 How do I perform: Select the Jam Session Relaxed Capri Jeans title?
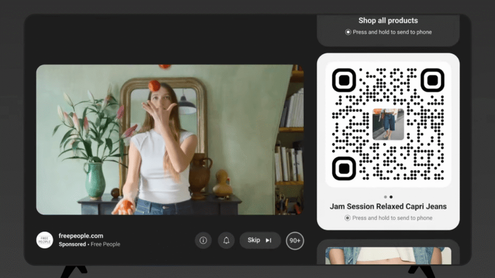388,206
